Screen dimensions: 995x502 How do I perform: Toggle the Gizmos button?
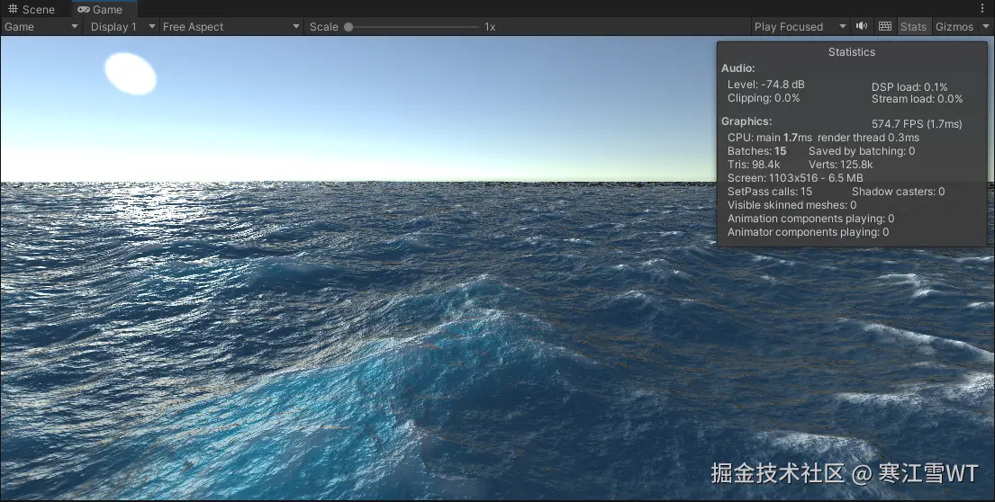coord(954,27)
